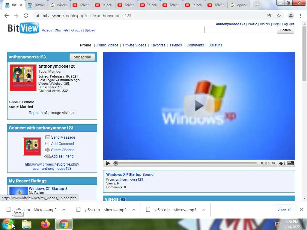Screen dimensions: 307x230
Task: Close the downloads bar with the X
Action: coord(302,209)
